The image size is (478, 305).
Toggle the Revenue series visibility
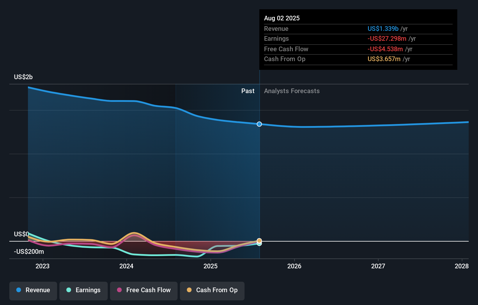click(x=33, y=290)
